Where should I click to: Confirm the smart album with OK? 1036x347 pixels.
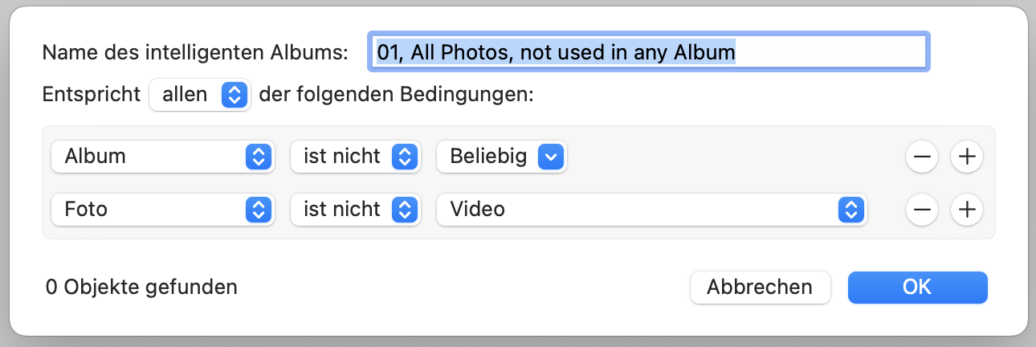click(x=917, y=287)
